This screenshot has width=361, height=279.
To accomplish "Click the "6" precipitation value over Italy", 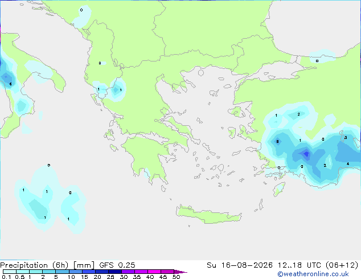I will click(x=11, y=84).
